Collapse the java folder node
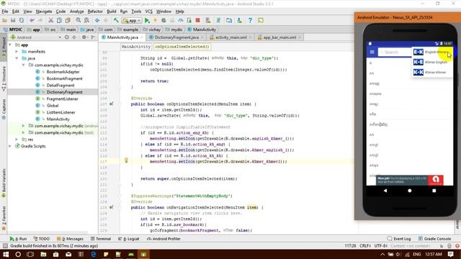This screenshot has height=259, width=461. 17,58
